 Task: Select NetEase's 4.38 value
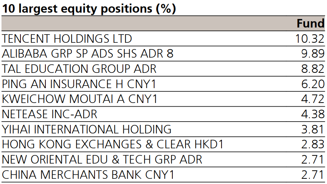313,114
